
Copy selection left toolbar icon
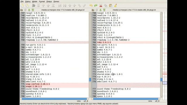pos(65,6)
